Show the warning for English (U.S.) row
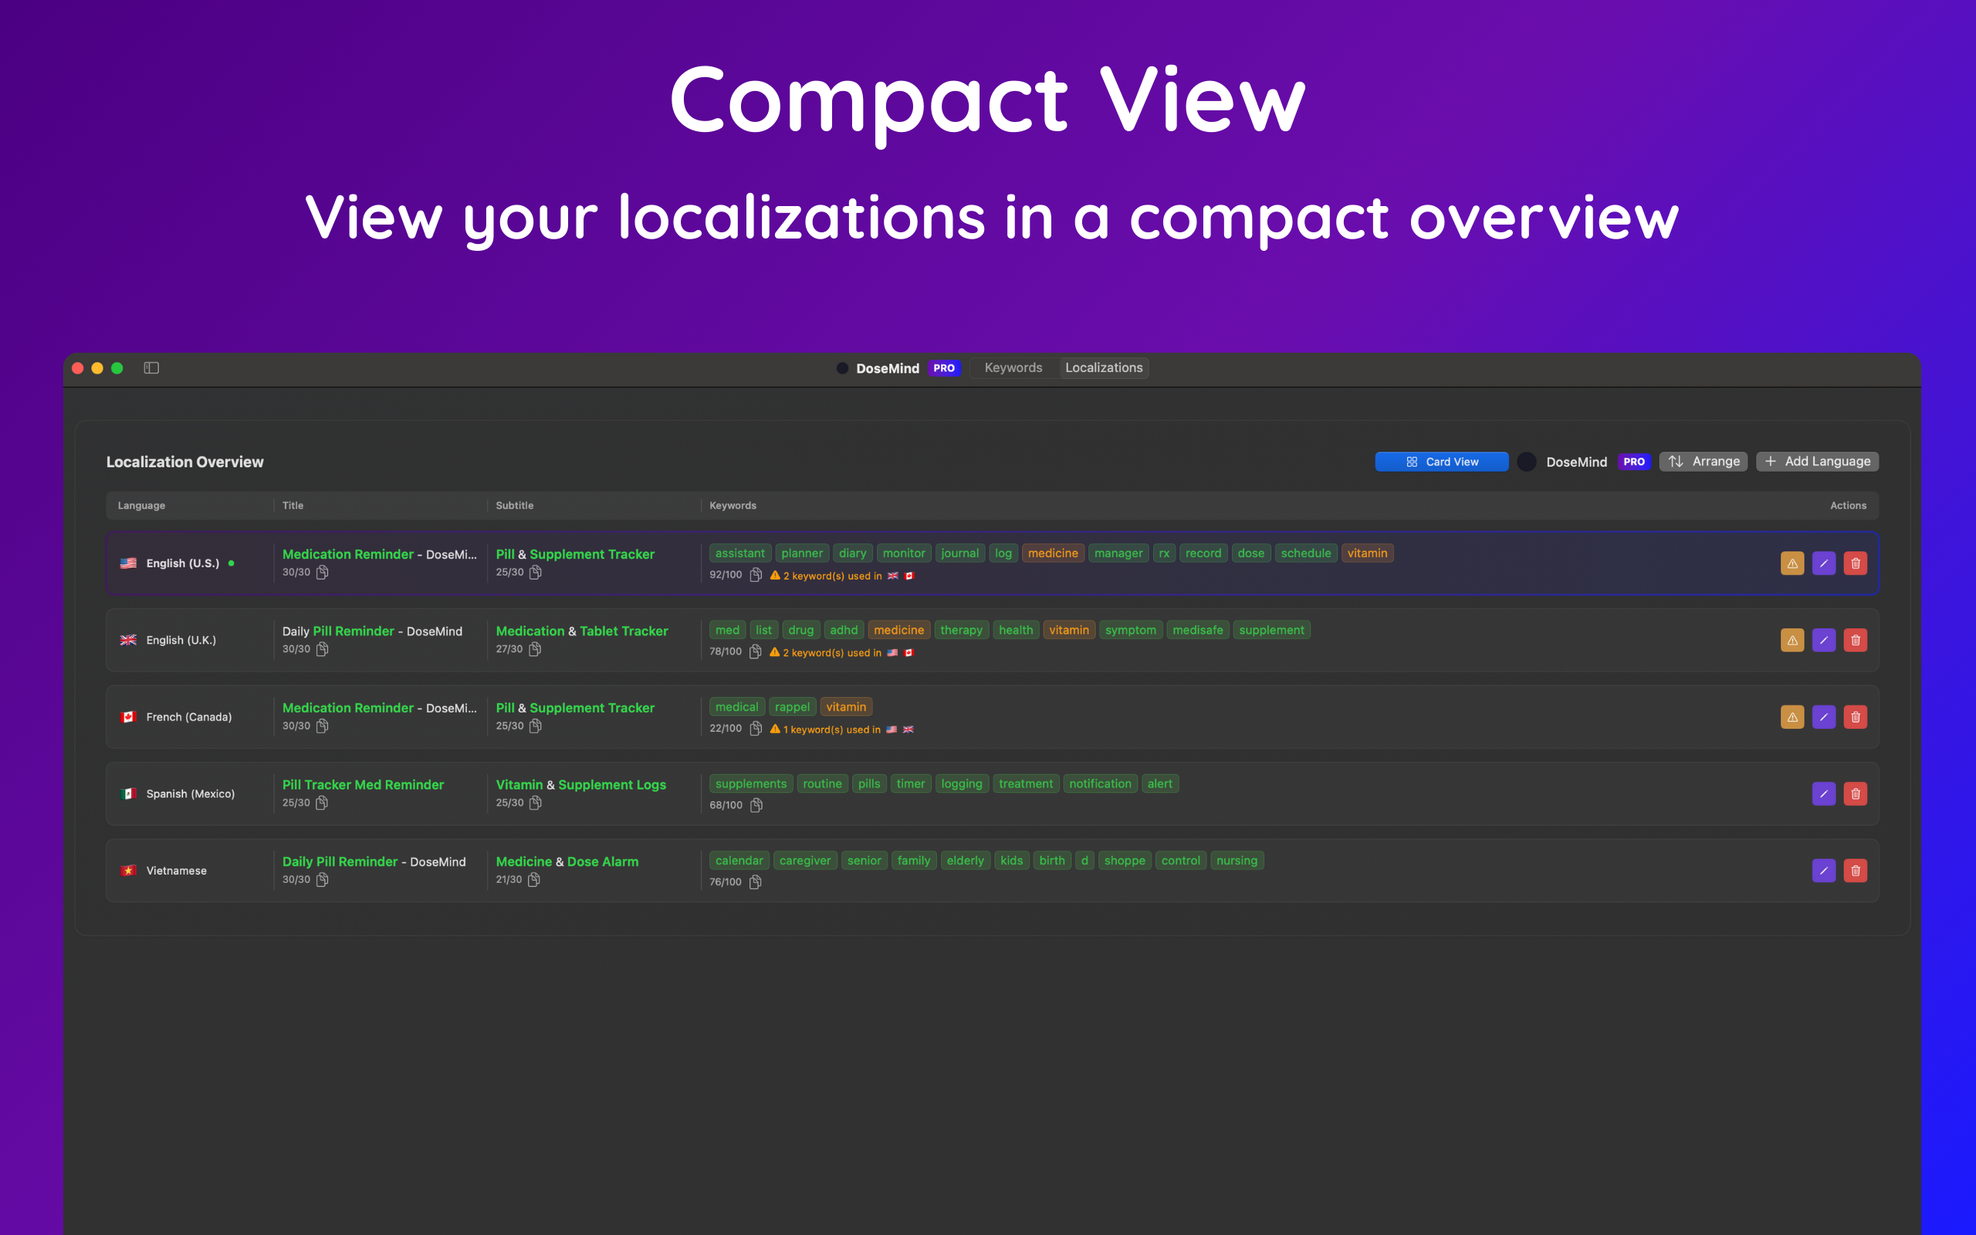 [1792, 563]
